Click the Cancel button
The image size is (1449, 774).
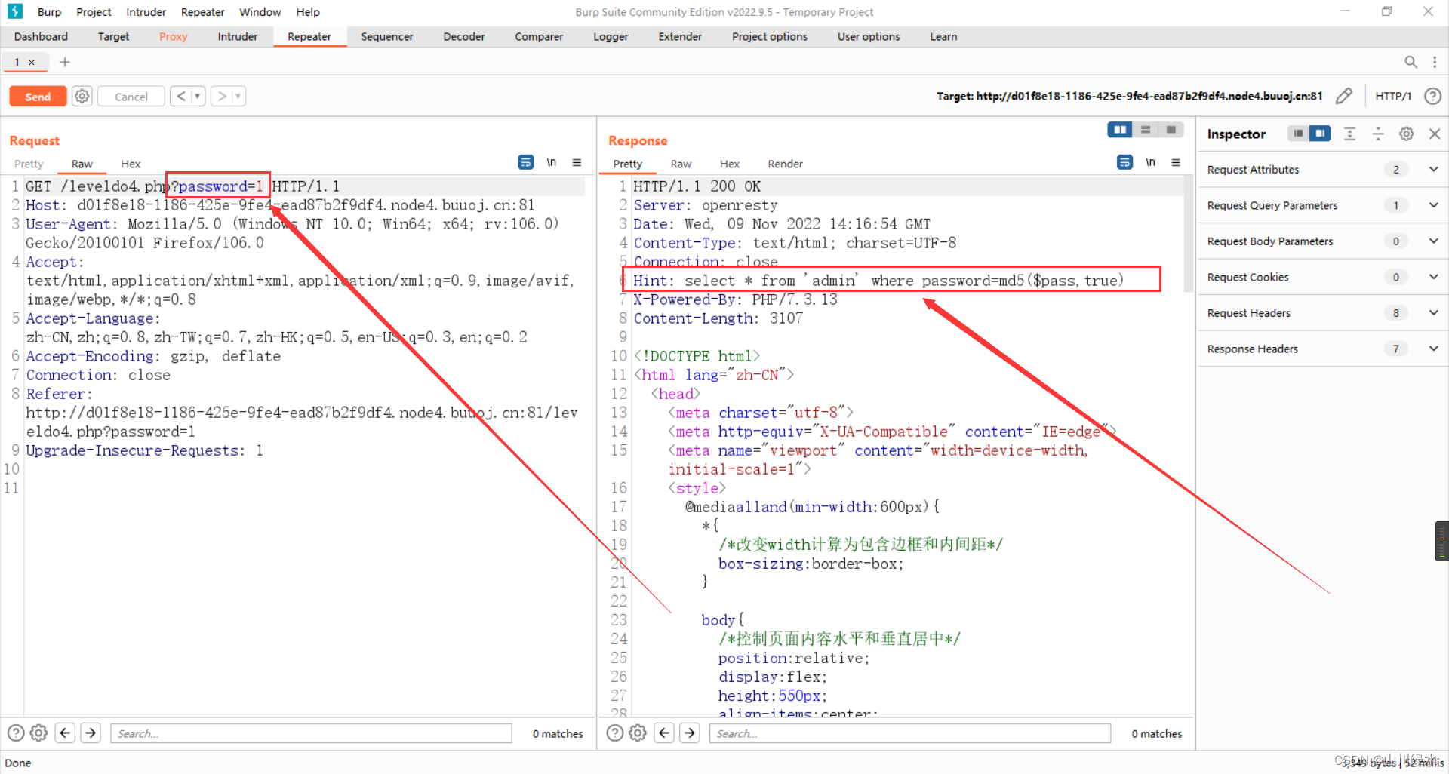pyautogui.click(x=131, y=97)
